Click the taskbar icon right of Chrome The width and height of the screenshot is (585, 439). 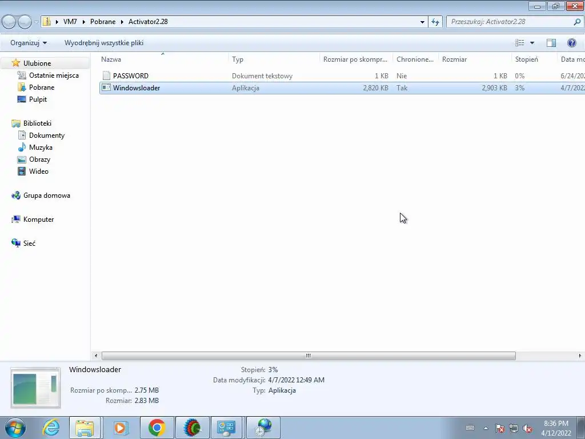[x=192, y=428]
